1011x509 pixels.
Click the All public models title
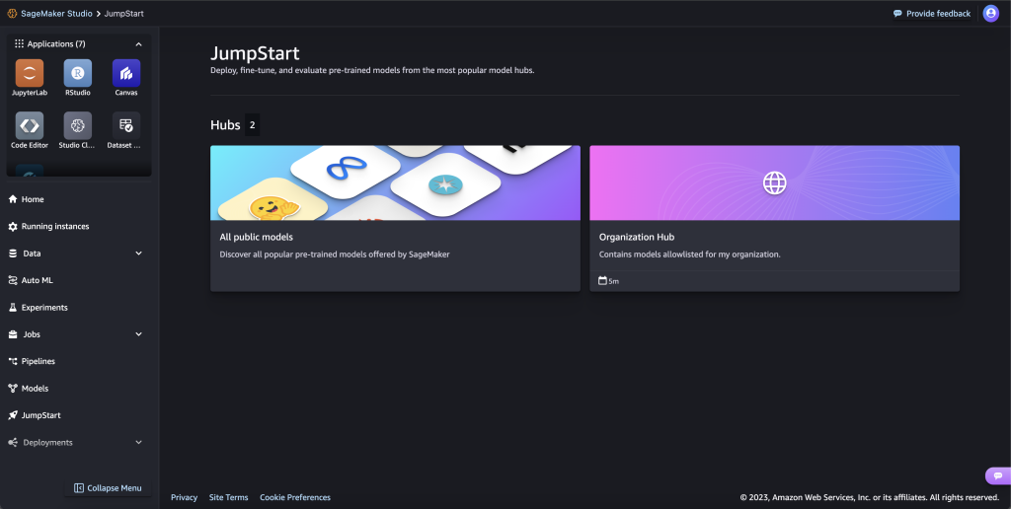[x=256, y=237]
